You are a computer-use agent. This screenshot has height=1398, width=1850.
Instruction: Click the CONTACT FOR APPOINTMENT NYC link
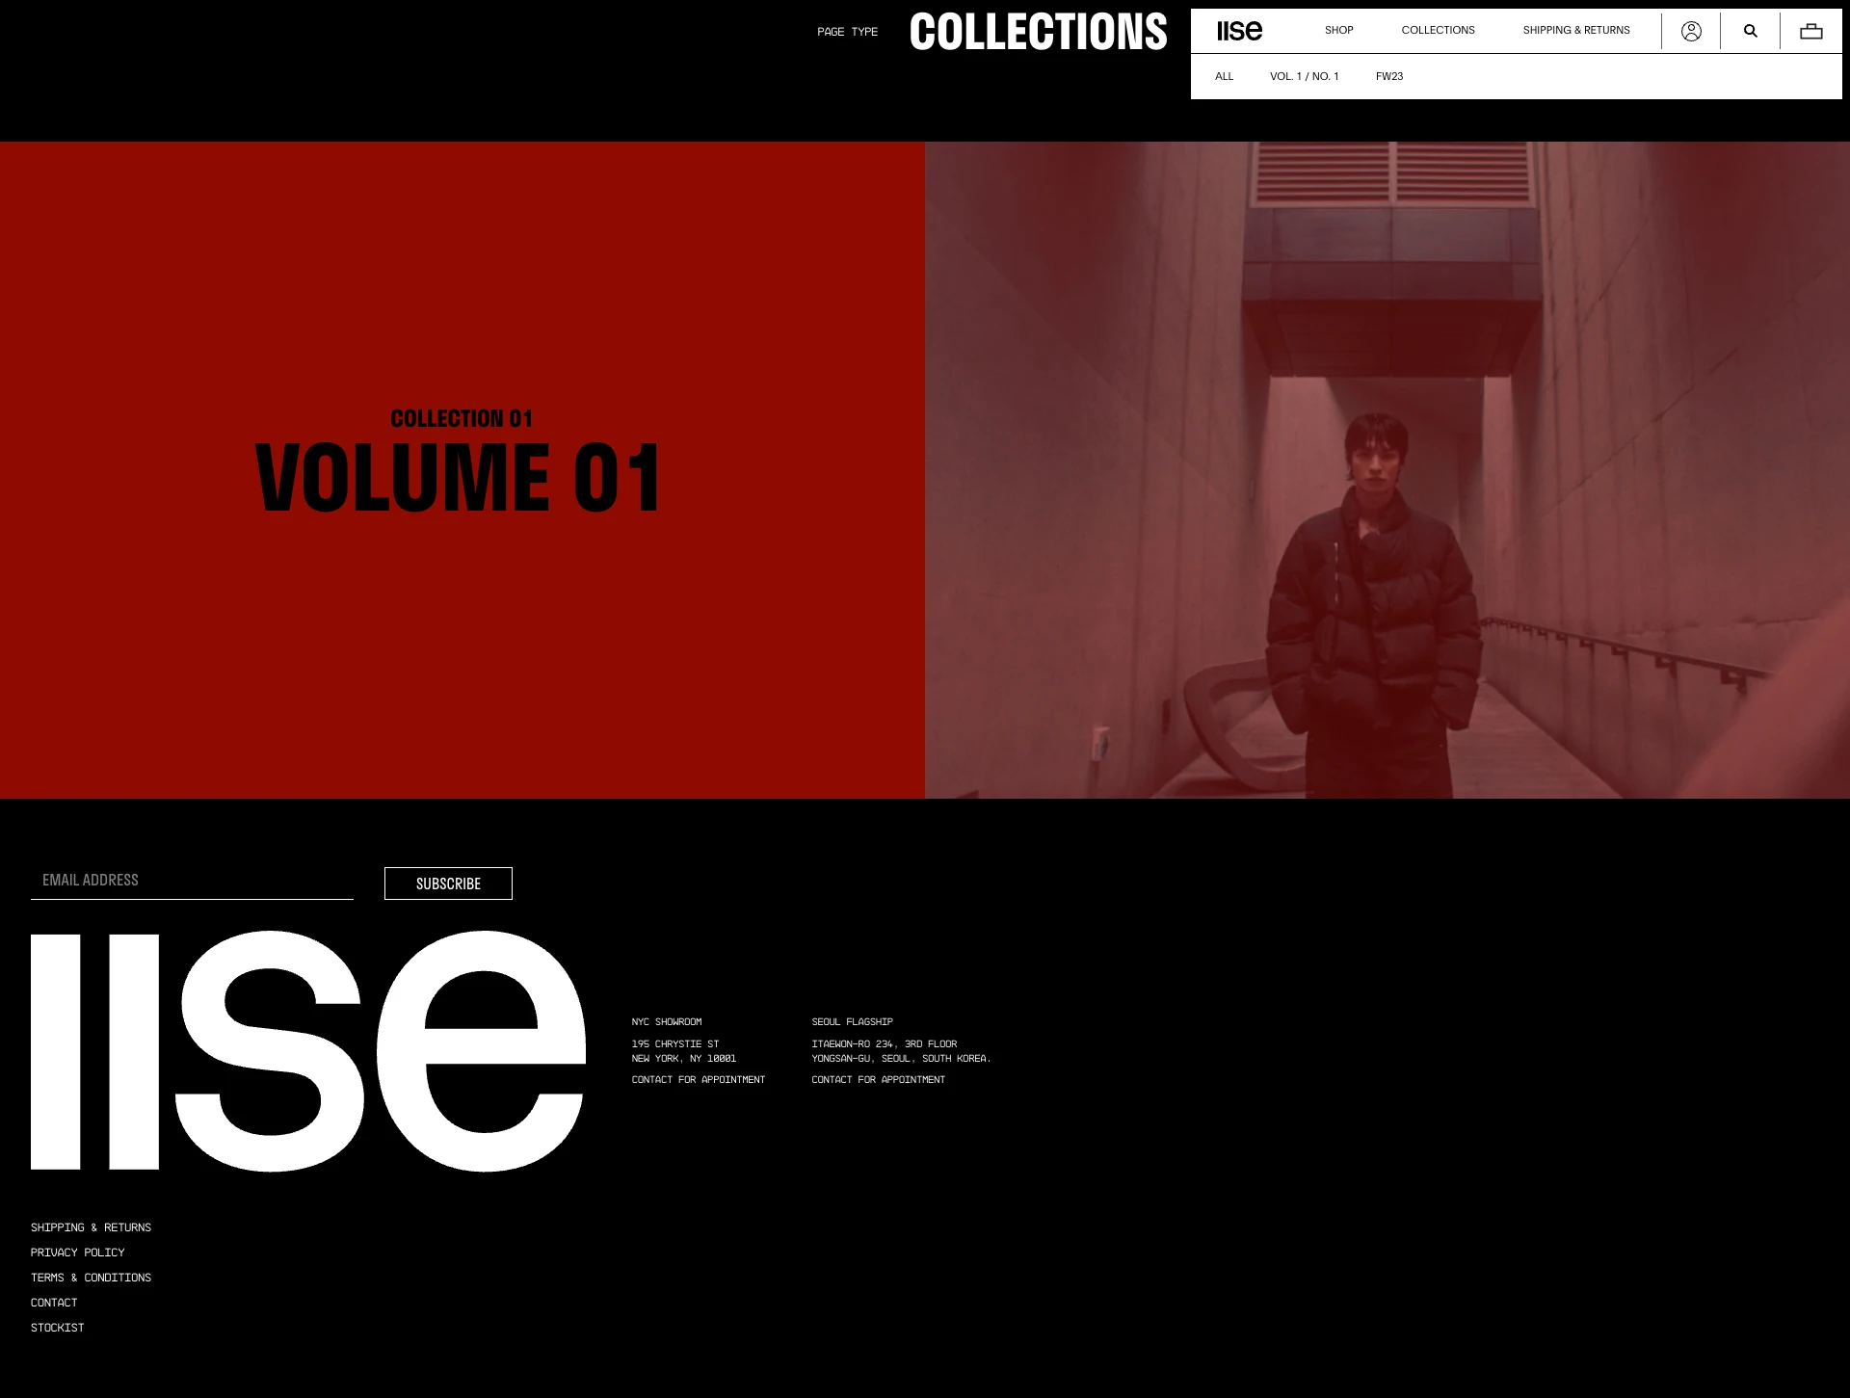pos(698,1078)
